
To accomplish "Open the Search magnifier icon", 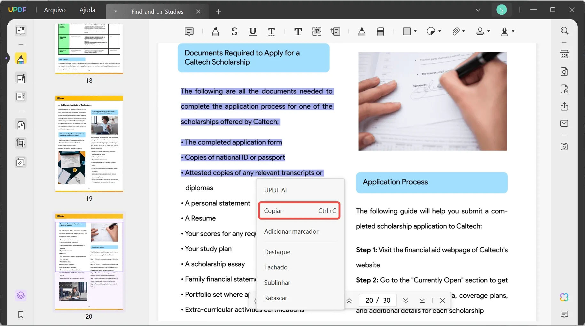I will (x=565, y=31).
